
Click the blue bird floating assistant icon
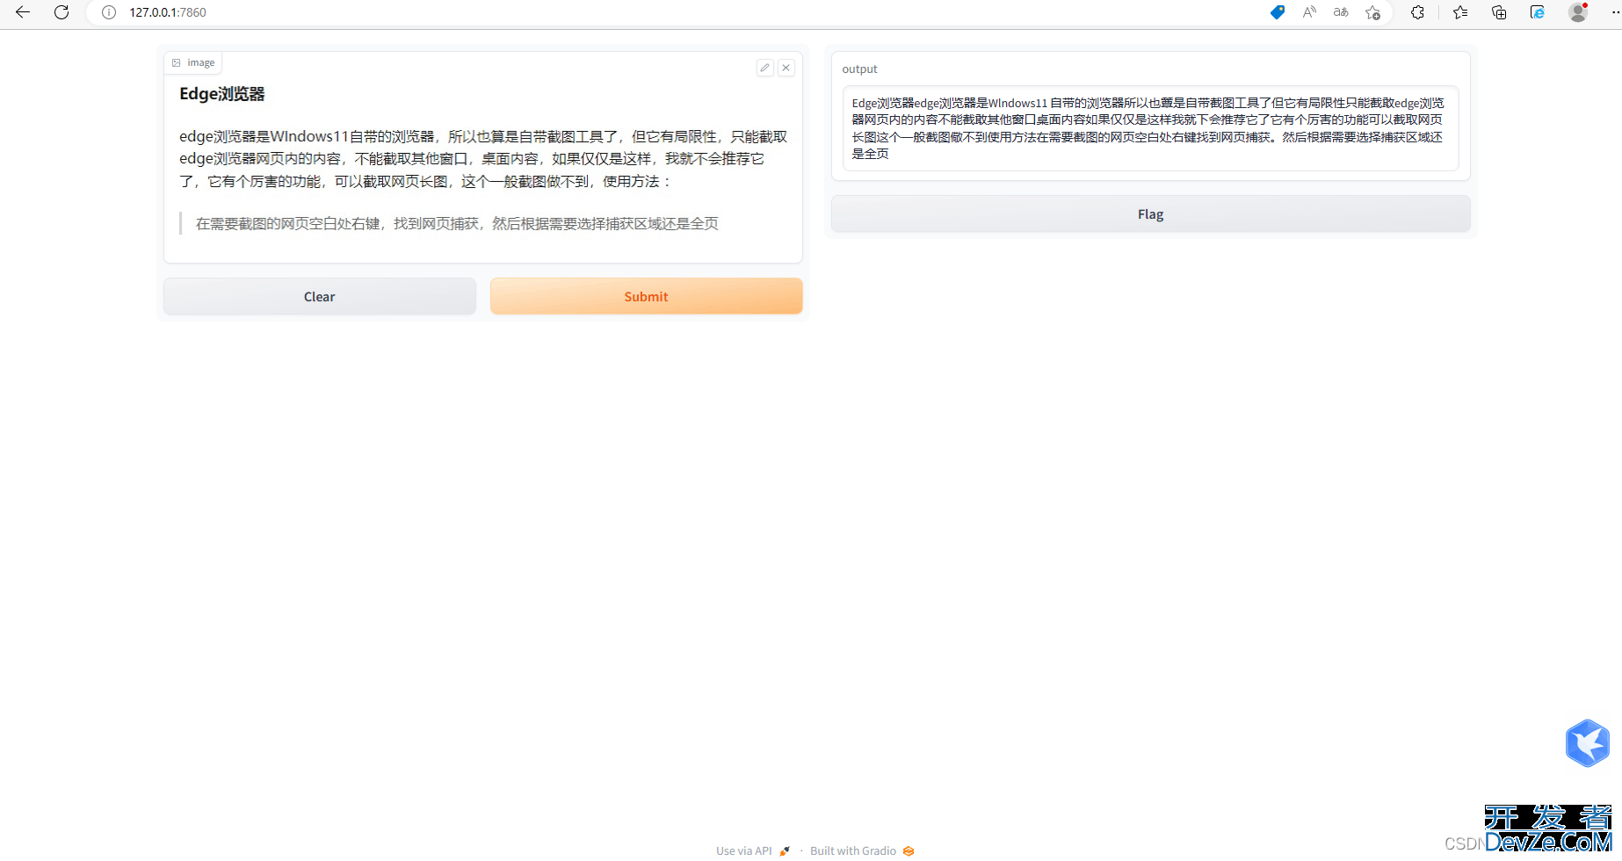tap(1588, 743)
